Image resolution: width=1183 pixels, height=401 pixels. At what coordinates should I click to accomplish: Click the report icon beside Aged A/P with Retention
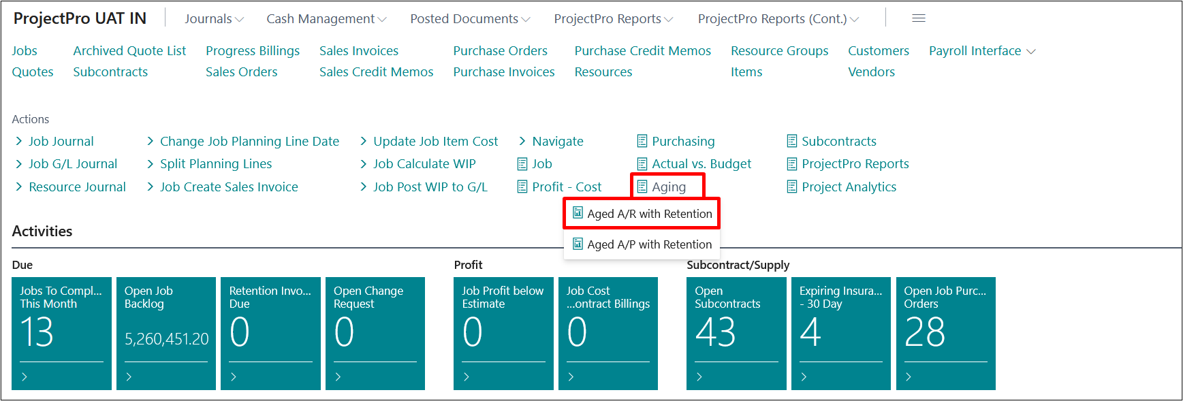(x=578, y=244)
